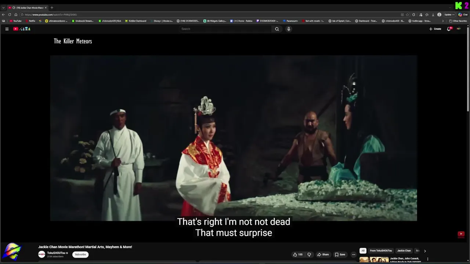The image size is (470, 264).
Task: Open the Netflix bookmark
Action: (30, 21)
